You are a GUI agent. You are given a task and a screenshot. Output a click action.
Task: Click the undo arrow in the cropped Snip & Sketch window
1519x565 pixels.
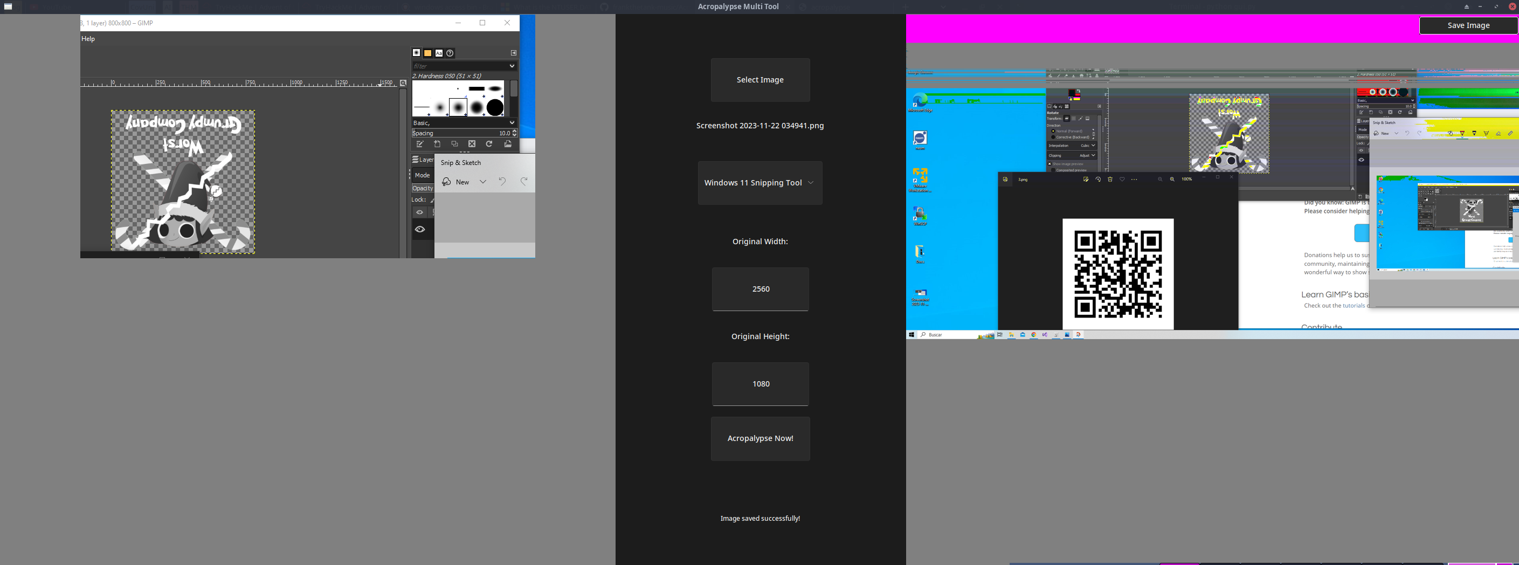pyautogui.click(x=502, y=182)
